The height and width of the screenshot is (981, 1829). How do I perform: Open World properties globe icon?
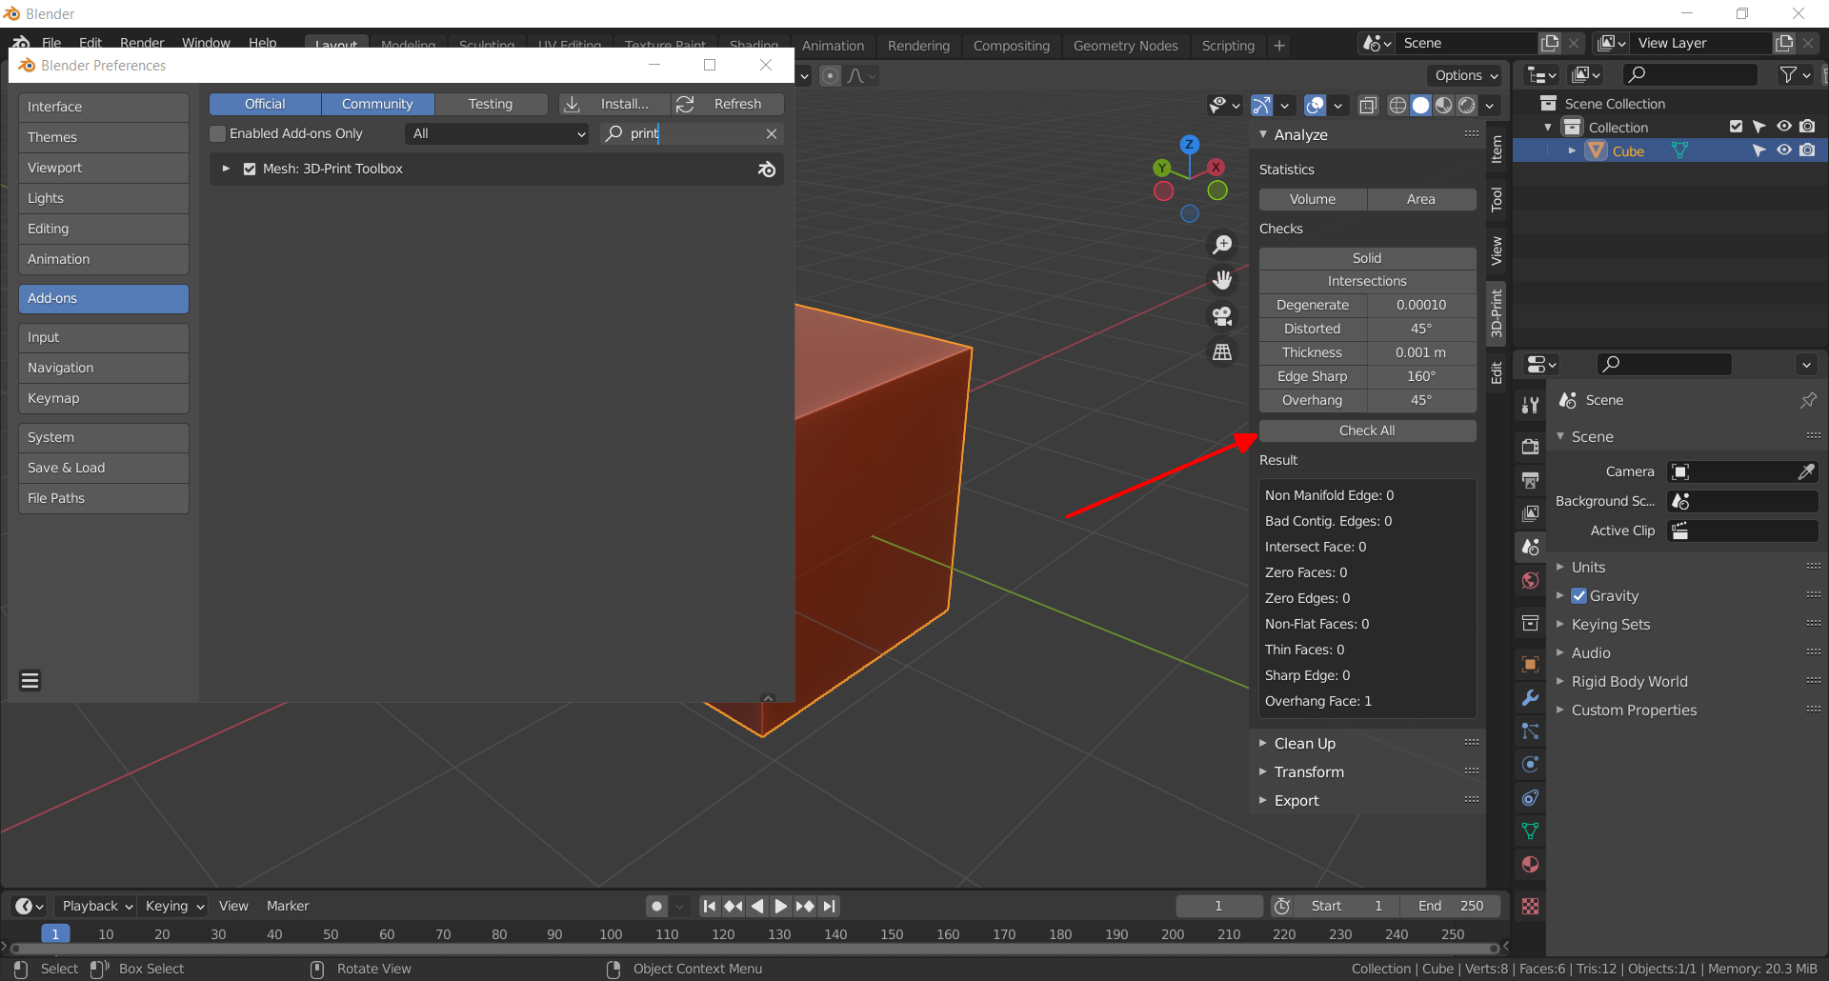[x=1530, y=580]
